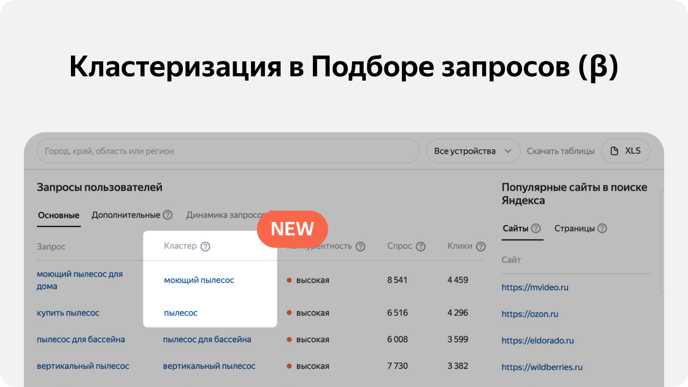688x387 pixels.
Task: Click question mark icon next to Спрос
Action: (x=420, y=247)
